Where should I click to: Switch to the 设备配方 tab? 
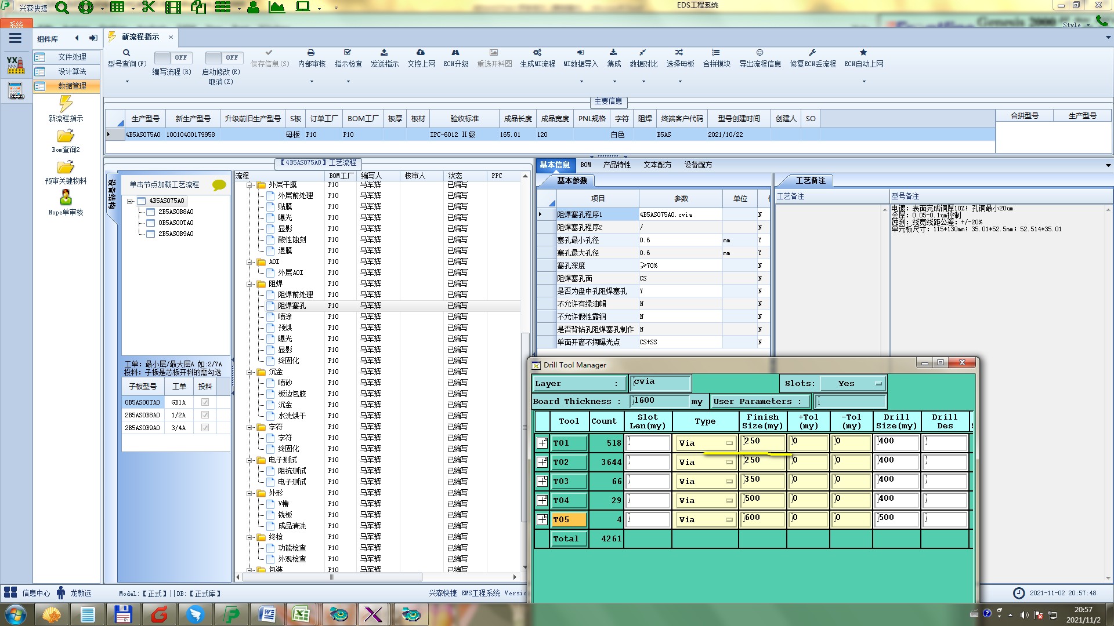click(x=697, y=165)
